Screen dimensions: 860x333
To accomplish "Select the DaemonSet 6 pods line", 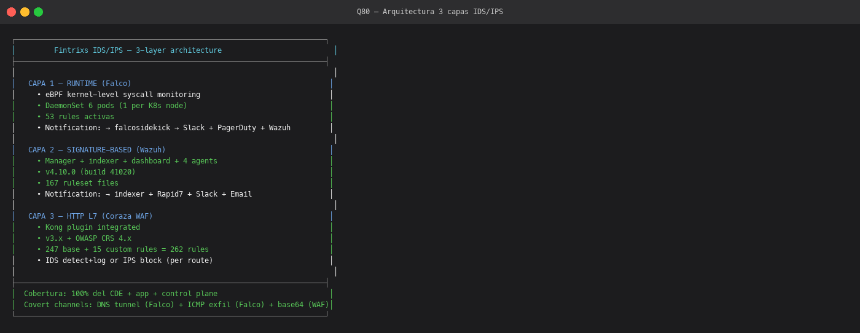I will click(112, 106).
